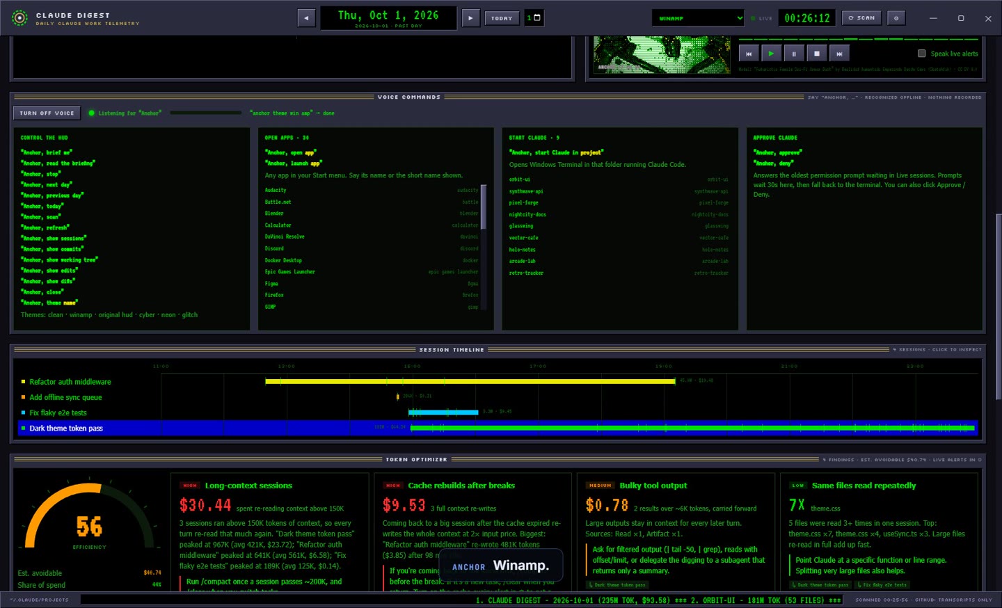Select Add offline sync queue session
This screenshot has height=608, width=1002.
coord(498,397)
